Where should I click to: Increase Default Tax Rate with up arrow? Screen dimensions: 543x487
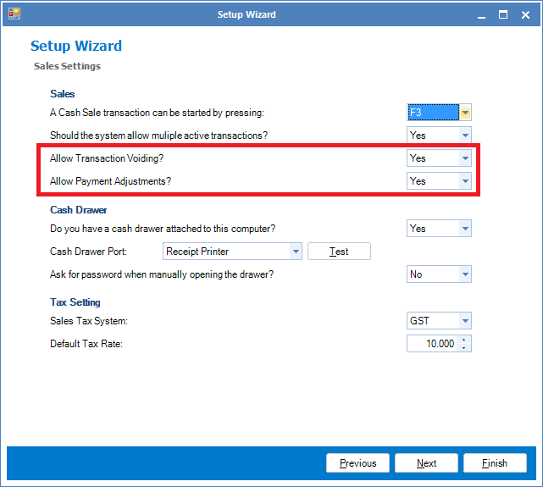click(464, 340)
